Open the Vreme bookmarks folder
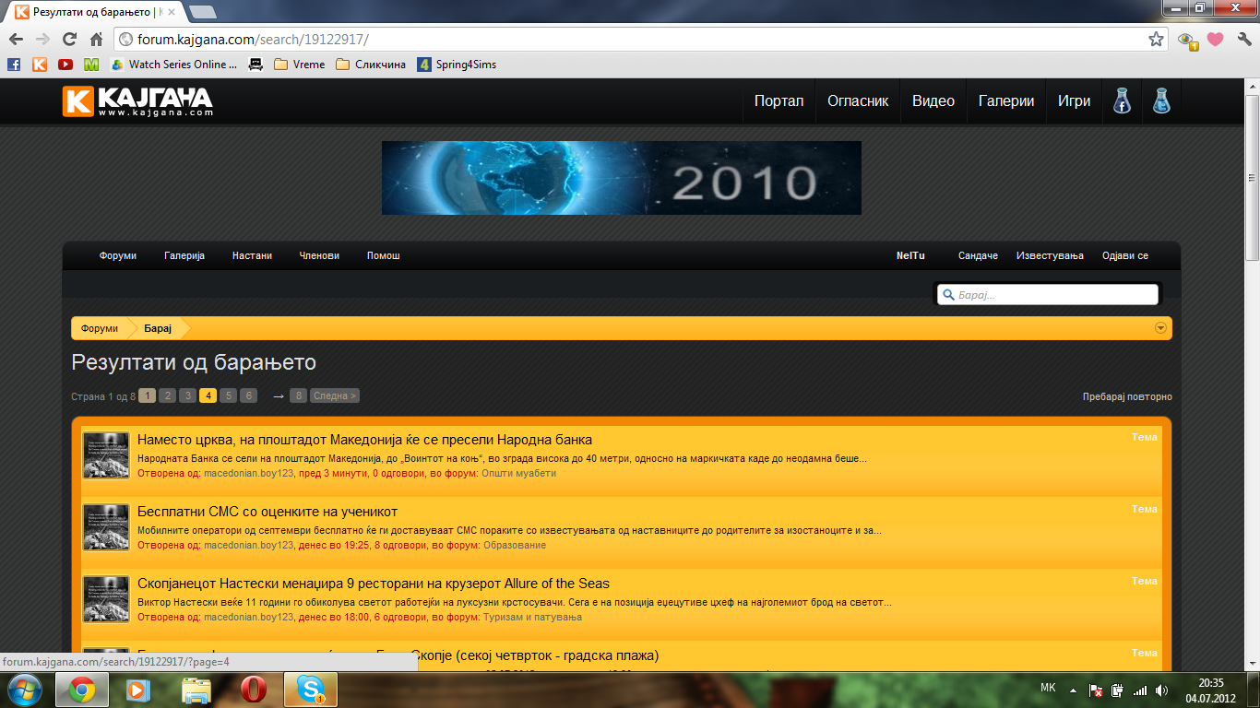Viewport: 1260px width, 708px height. tap(300, 65)
